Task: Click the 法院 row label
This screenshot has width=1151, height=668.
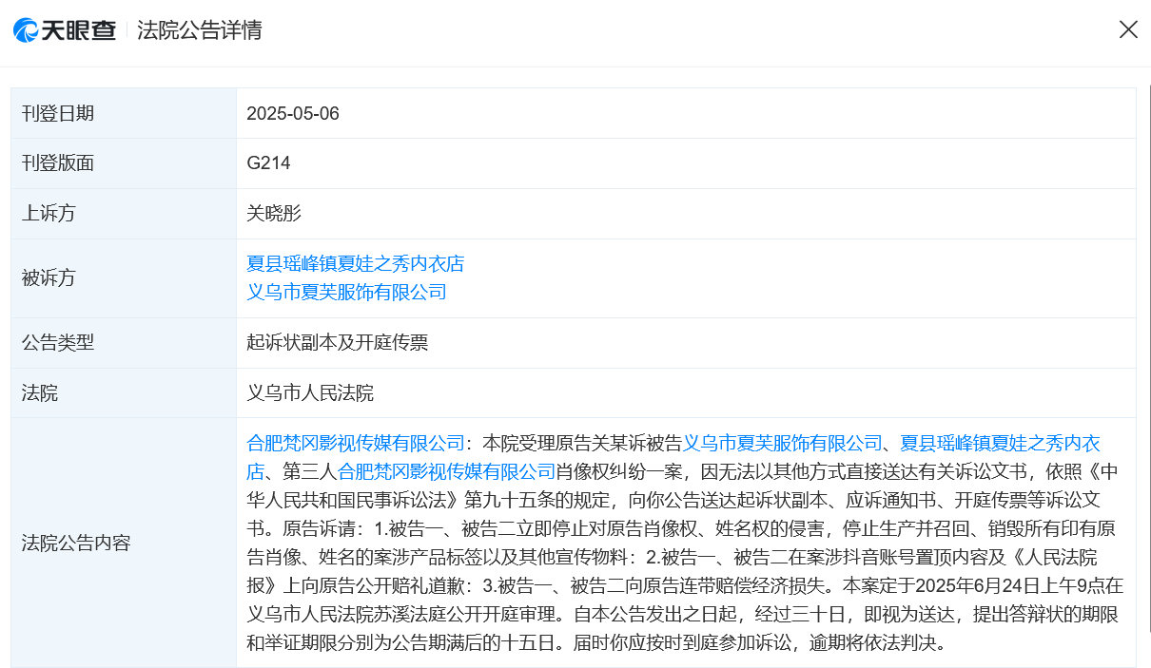Action: pyautogui.click(x=40, y=392)
